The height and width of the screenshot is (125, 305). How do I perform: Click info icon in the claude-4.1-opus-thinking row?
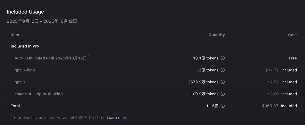[223, 94]
